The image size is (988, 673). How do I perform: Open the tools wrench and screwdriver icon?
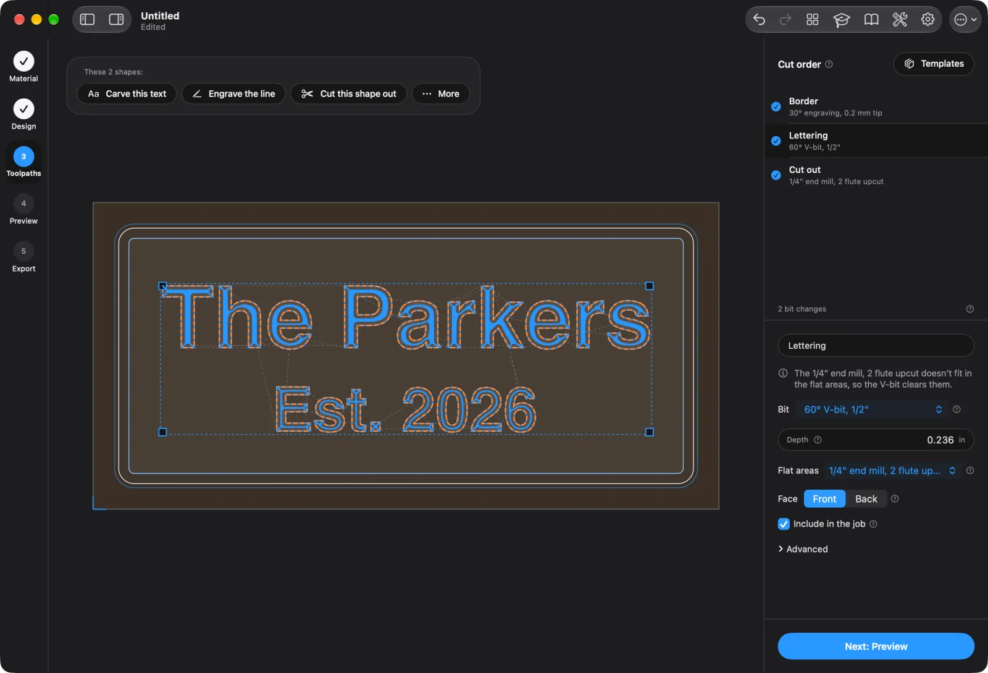pos(900,20)
